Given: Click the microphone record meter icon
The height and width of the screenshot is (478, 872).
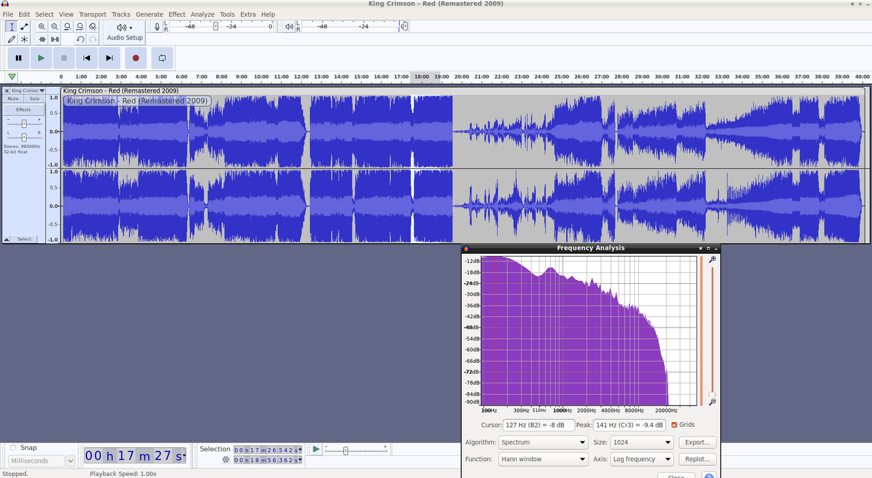Looking at the screenshot, I should 157,27.
